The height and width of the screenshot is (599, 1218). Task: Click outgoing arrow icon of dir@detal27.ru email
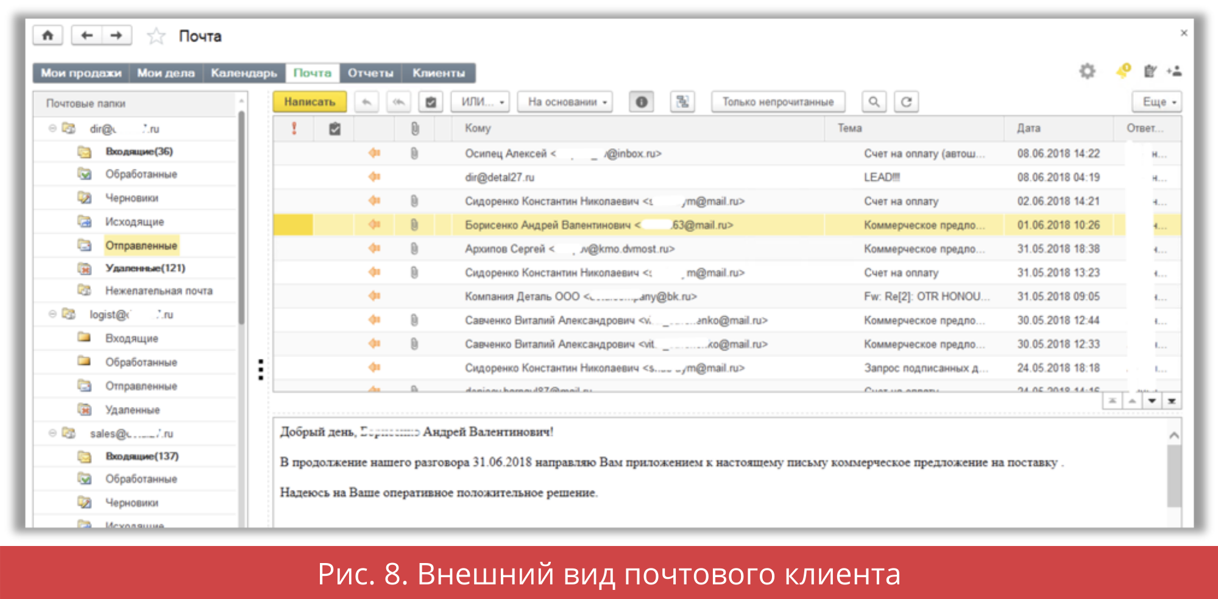click(374, 177)
